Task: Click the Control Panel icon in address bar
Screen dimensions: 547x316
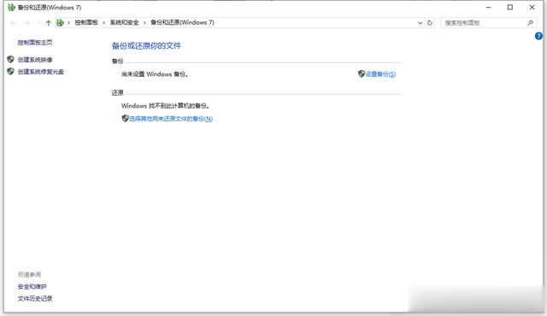Action: [60, 23]
